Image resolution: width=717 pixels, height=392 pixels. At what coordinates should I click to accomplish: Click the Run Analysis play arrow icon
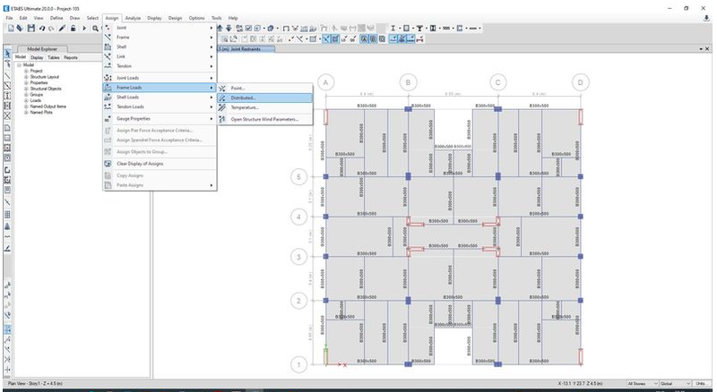point(84,29)
